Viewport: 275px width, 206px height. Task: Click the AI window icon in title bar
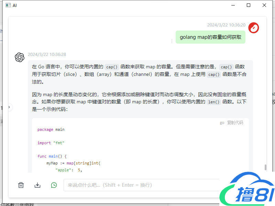point(8,5)
